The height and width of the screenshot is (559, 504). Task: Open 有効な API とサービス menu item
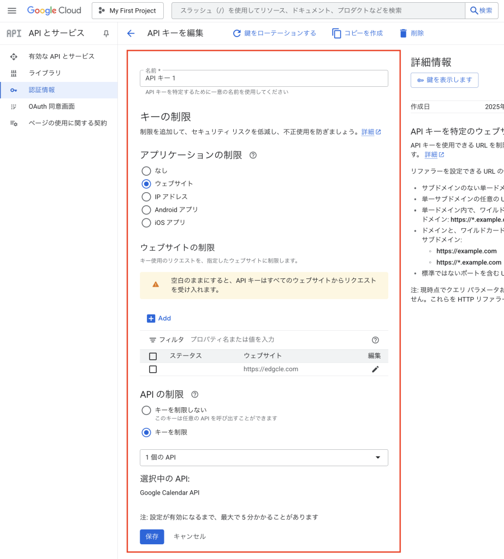coord(59,56)
